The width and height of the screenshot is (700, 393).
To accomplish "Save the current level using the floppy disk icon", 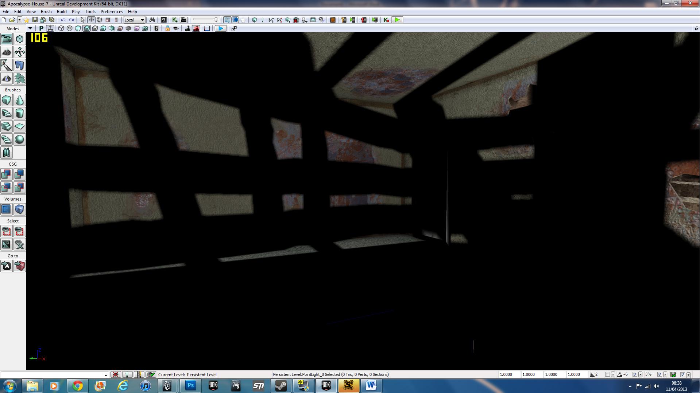I will click(35, 20).
